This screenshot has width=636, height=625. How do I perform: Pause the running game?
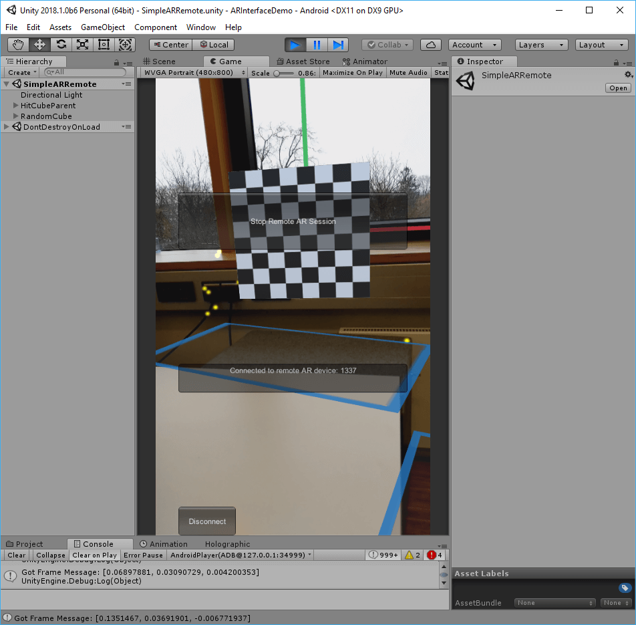(317, 45)
